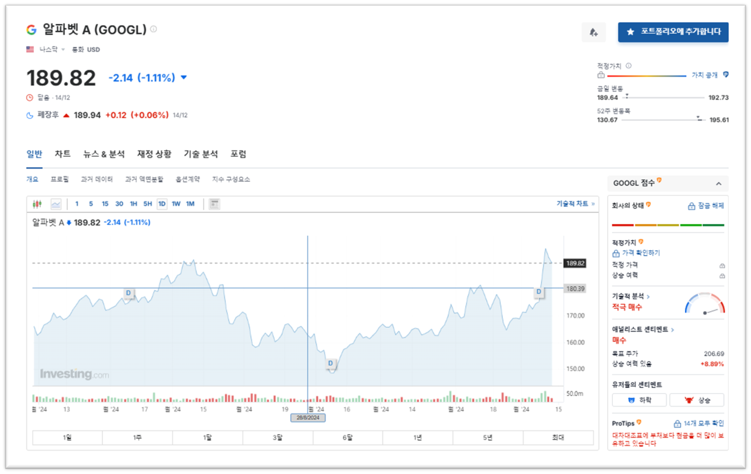Click the info icon beside 알파벳 A (GOOGL)
751x474 pixels.
click(154, 29)
